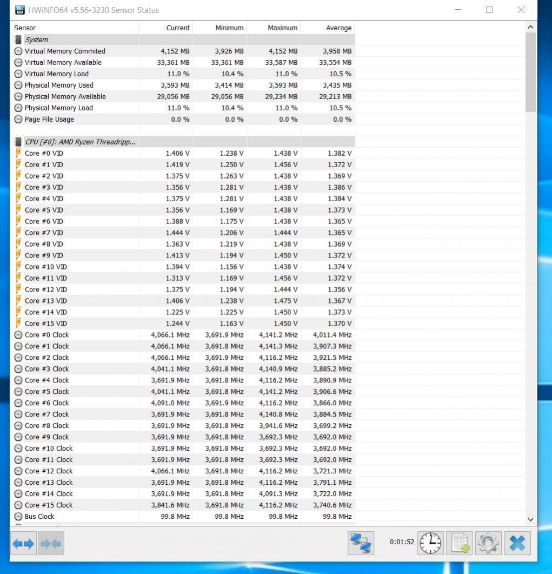Viewport: 552px width, 574px height.
Task: Click the Bus Clock gauge icon
Action: coord(18,516)
